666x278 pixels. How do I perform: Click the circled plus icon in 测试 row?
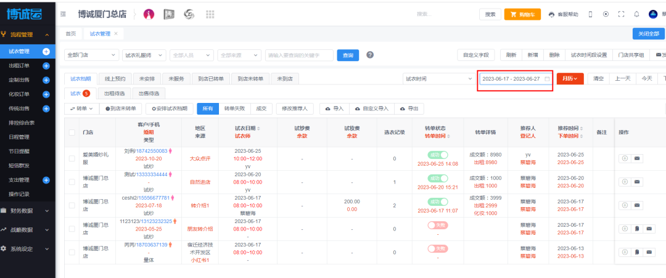coord(625,182)
